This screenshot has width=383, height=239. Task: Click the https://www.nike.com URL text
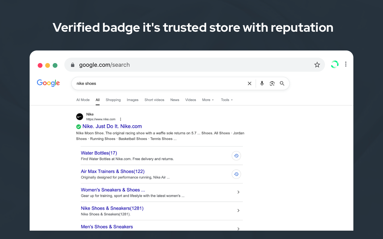click(x=101, y=119)
